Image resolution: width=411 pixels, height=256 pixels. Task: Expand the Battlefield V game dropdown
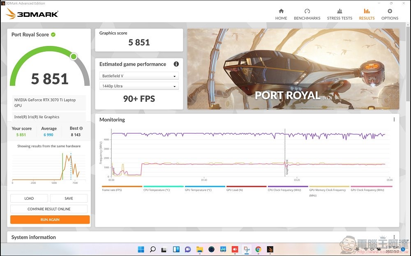click(x=139, y=76)
